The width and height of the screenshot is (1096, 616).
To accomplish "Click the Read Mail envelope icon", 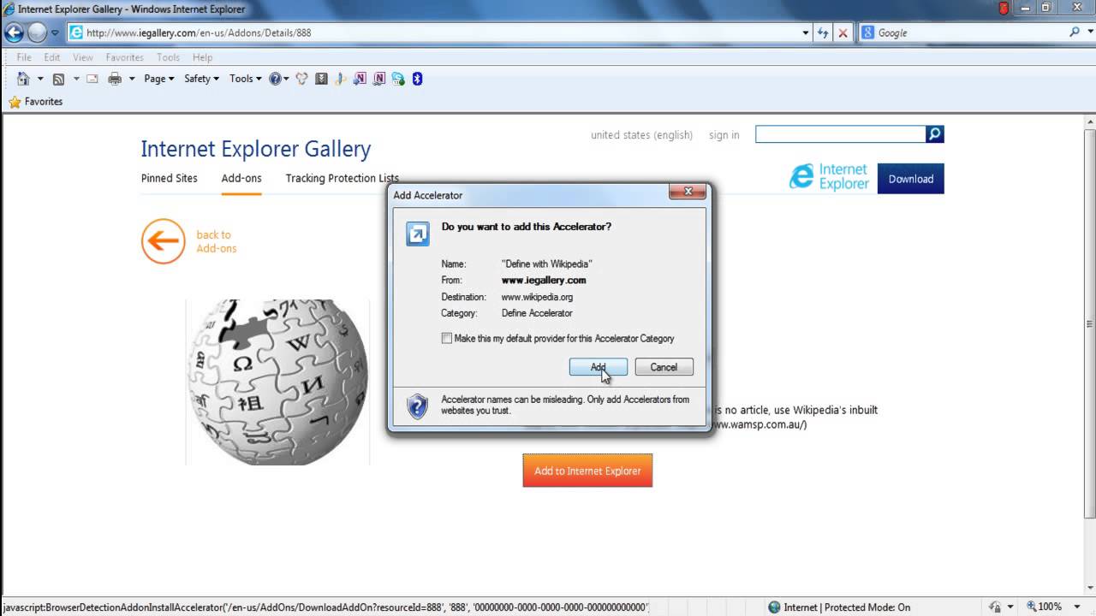I will (92, 79).
